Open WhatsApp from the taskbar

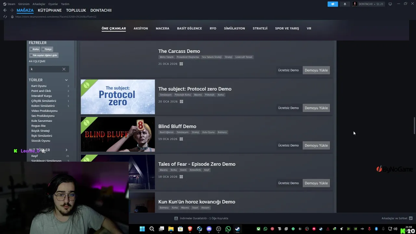pyautogui.click(x=228, y=229)
